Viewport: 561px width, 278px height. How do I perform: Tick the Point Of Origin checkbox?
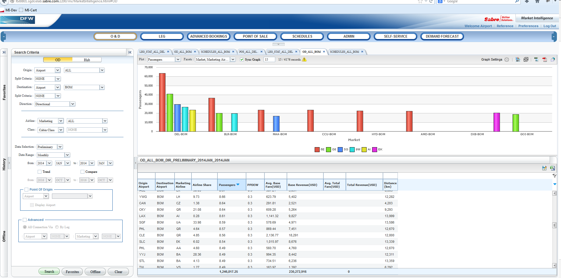(x=27, y=189)
